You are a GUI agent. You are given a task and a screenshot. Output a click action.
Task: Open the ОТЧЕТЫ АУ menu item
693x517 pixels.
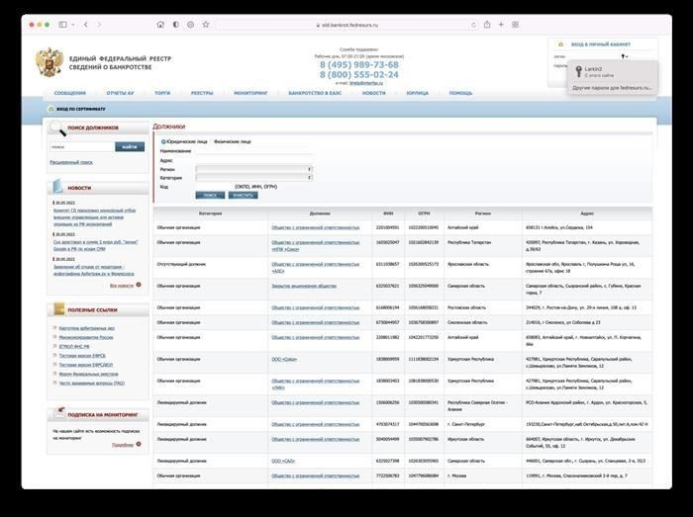(x=120, y=93)
